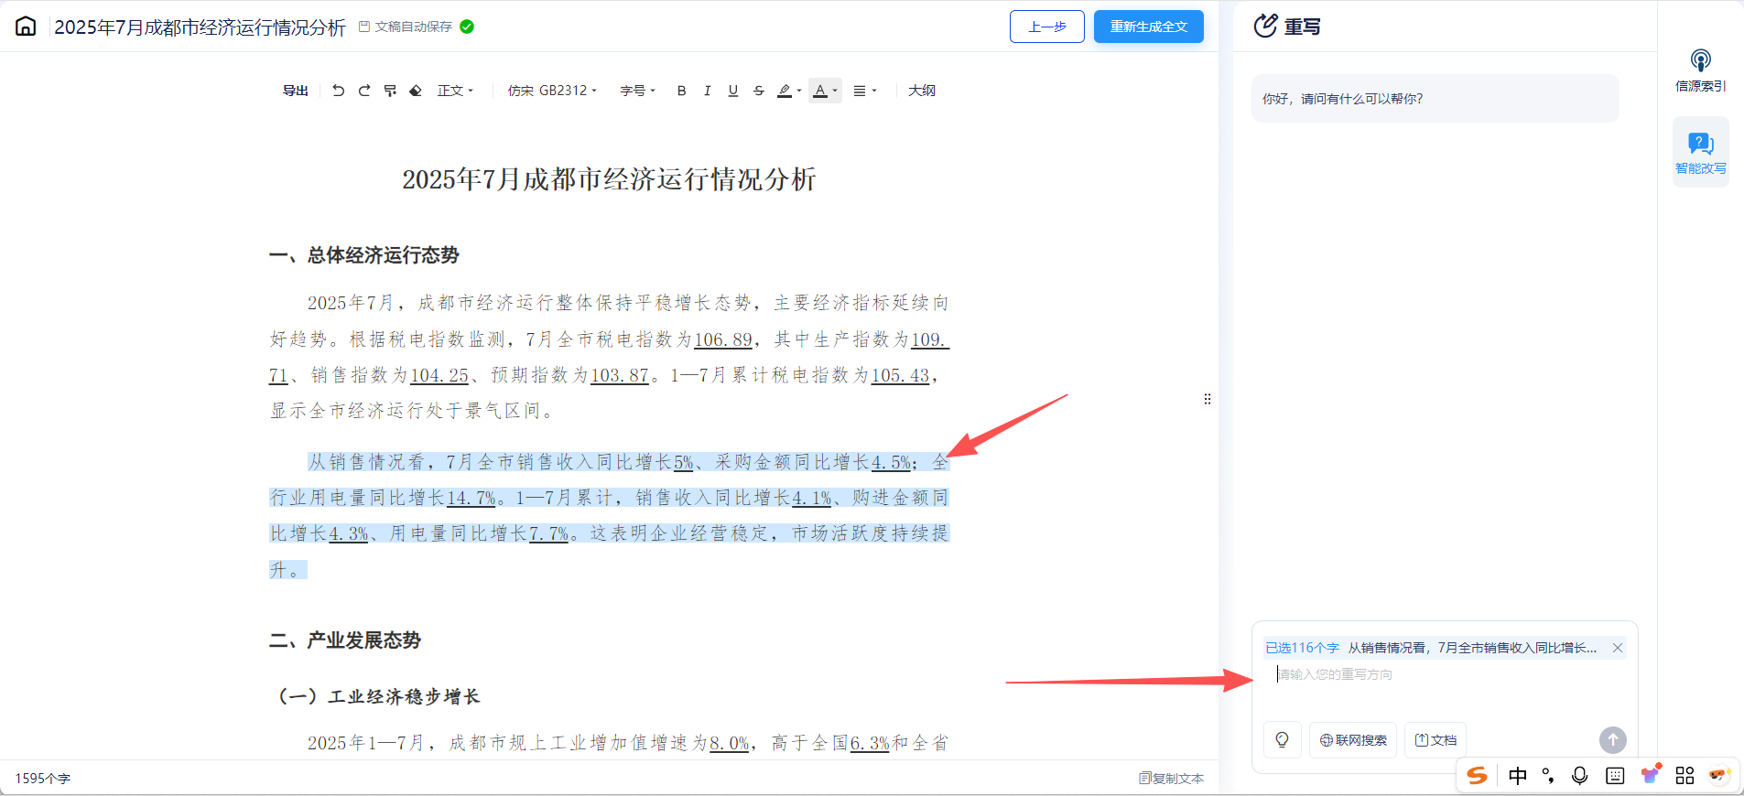Click the 已选116个字 label
The width and height of the screenshot is (1744, 796).
(x=1302, y=648)
